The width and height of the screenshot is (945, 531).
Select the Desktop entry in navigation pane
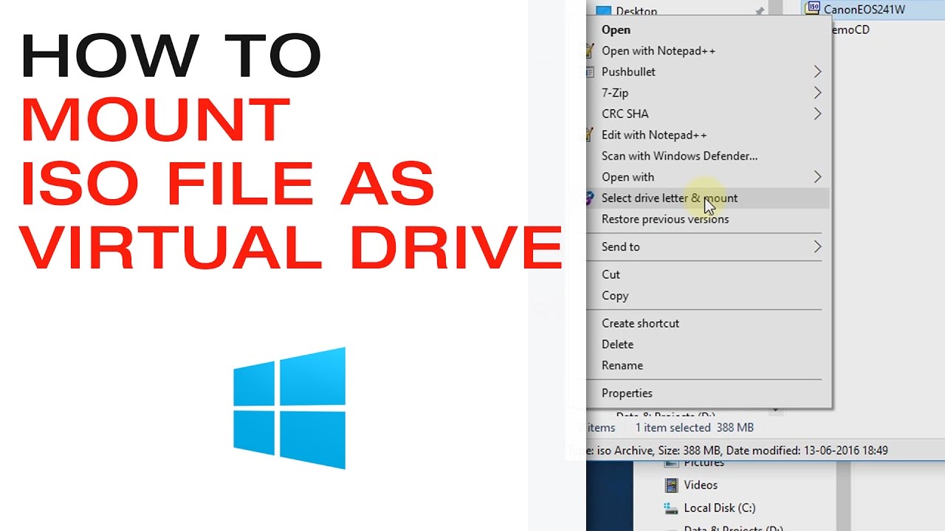tap(636, 11)
